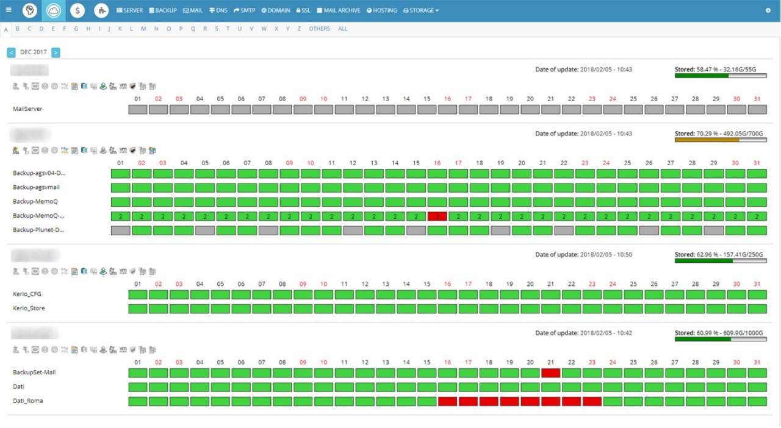Click the head profile circle icon
Screen dimensions: 781x428
tap(29, 10)
